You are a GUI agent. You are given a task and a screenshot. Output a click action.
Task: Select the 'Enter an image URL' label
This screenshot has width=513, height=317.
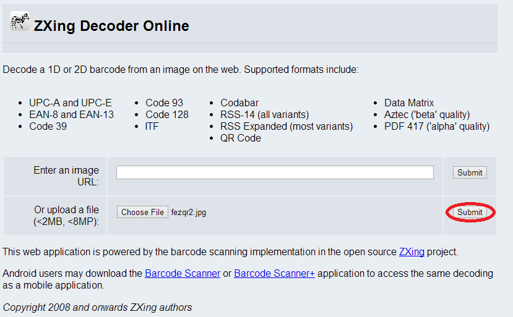pyautogui.click(x=66, y=175)
